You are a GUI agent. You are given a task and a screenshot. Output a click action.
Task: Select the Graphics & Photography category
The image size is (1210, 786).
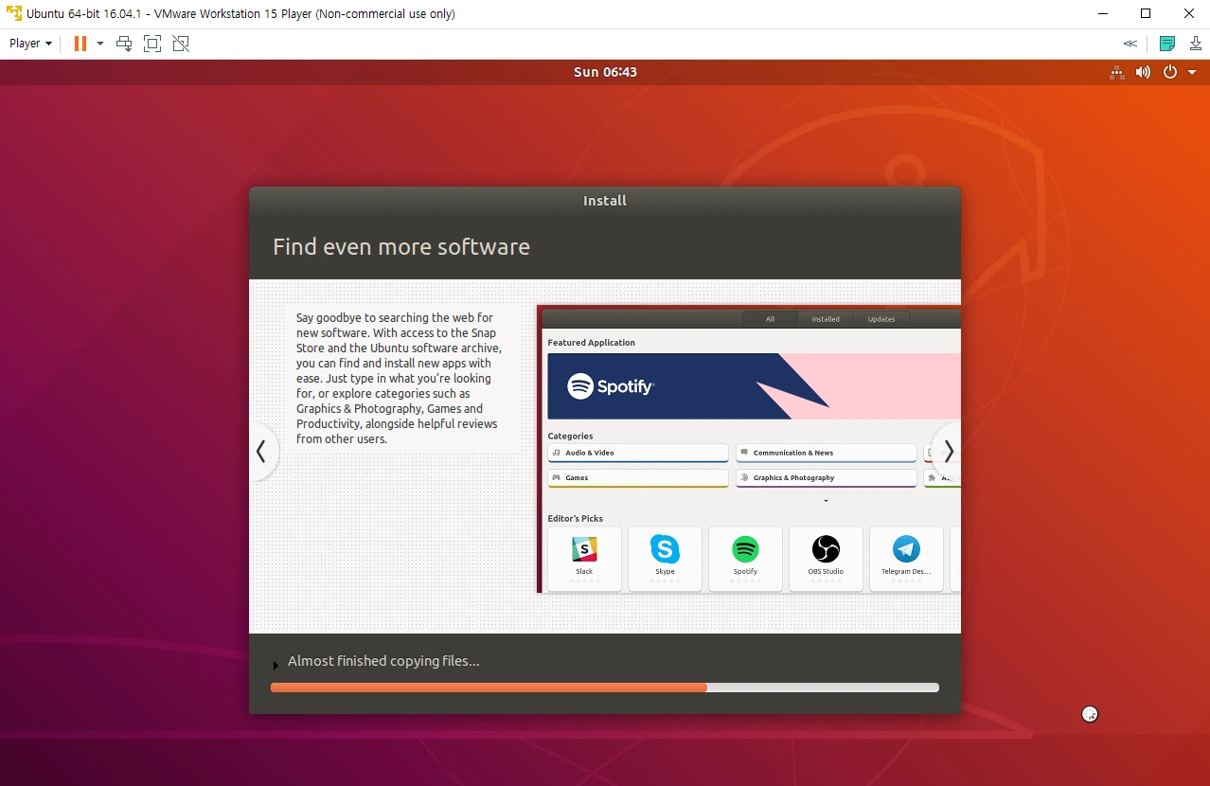[826, 478]
